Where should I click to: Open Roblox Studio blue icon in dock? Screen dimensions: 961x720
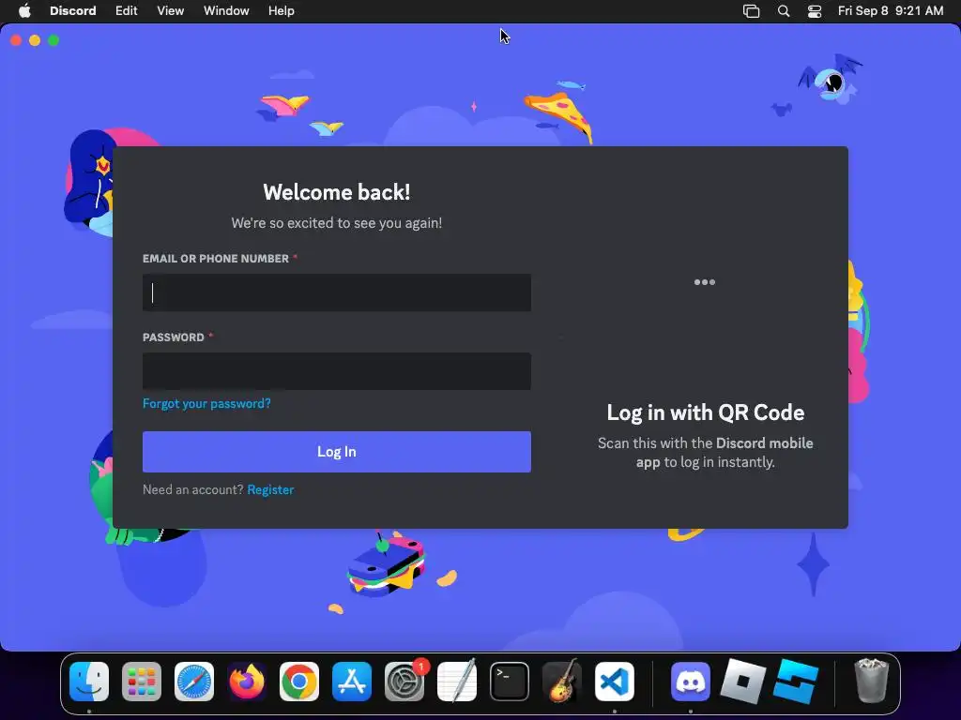(x=796, y=682)
